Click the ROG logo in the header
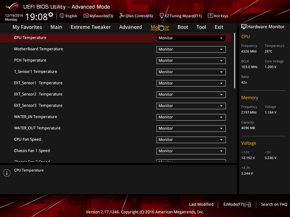 click(12, 6)
